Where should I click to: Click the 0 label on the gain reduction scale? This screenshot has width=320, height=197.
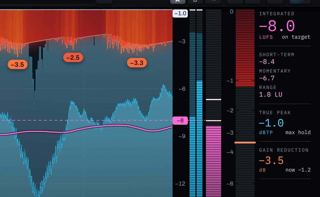(231, 12)
